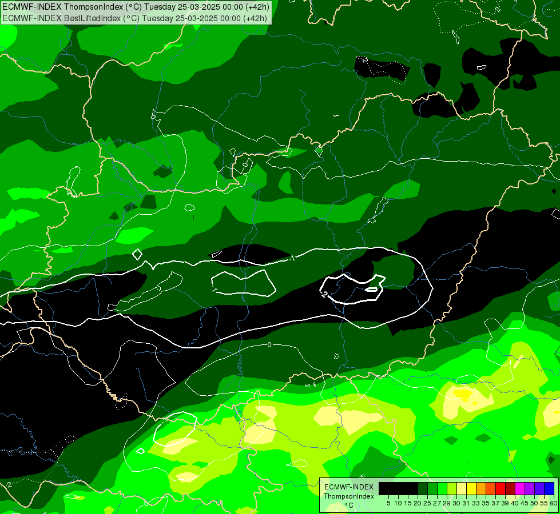Select the pale yellow 30–31 legend swatch

(462, 488)
